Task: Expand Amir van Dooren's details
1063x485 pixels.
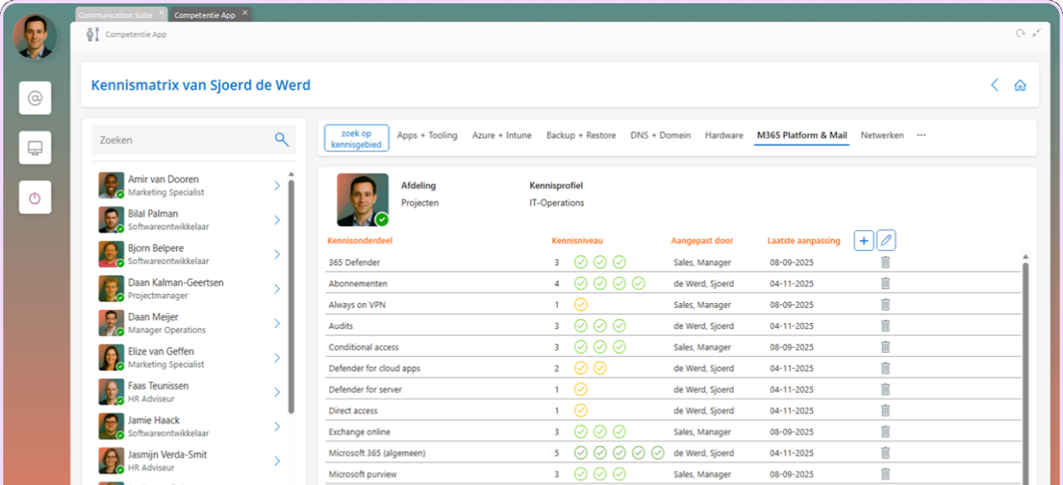Action: [x=277, y=185]
